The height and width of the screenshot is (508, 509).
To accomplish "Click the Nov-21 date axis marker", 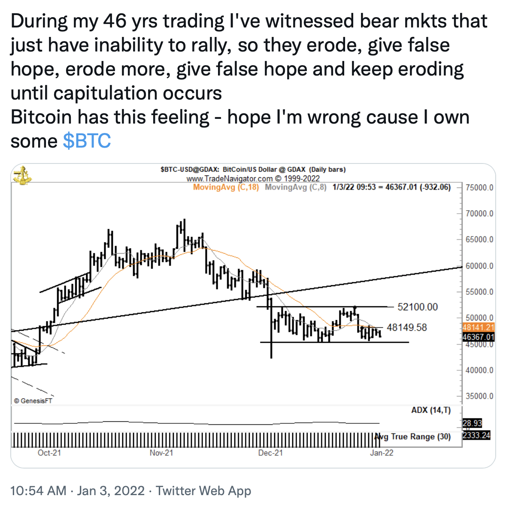I will click(161, 453).
